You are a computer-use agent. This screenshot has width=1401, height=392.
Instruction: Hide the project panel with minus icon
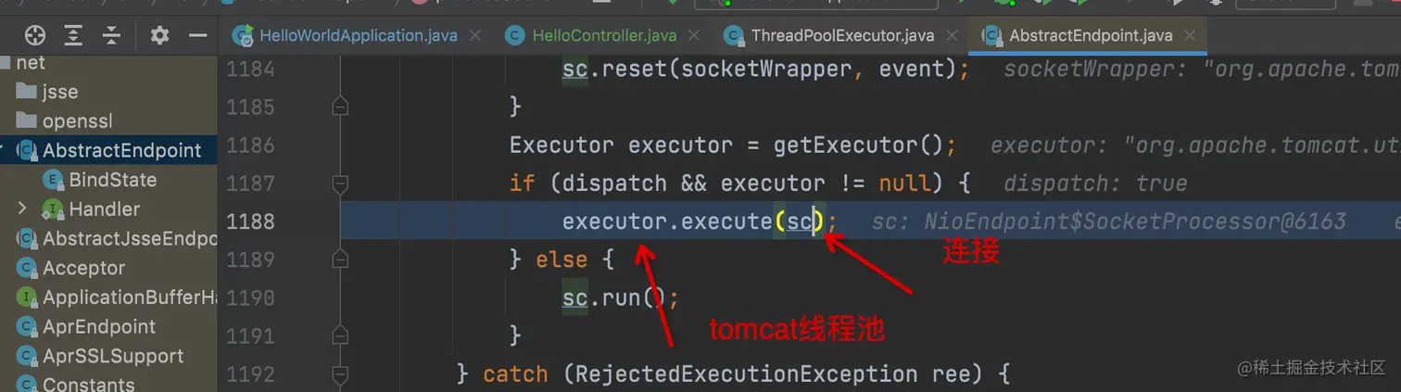pos(197,36)
